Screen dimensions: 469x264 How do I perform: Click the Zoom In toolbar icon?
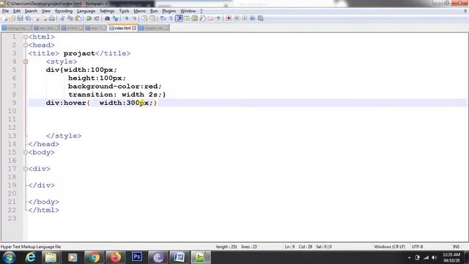coord(127,18)
